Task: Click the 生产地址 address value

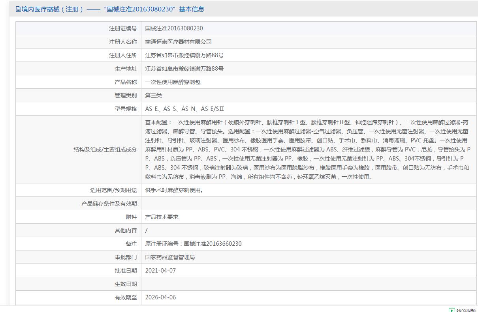Action: [184, 69]
